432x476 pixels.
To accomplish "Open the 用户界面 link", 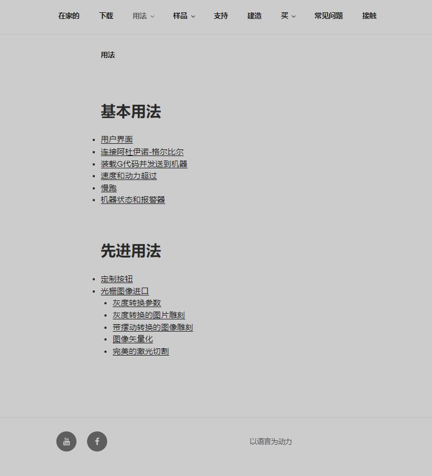I will tap(117, 139).
